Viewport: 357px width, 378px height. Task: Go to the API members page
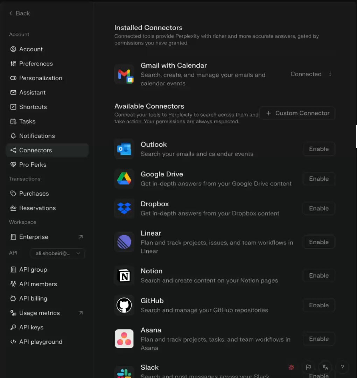[x=47, y=284]
